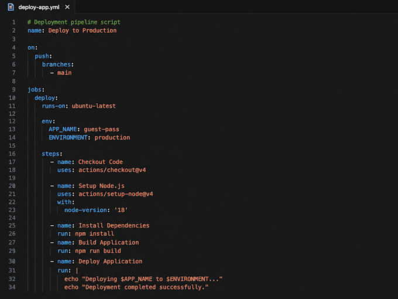Click the comment "# Deployment pipeline script"
This screenshot has height=299, width=398.
(74, 22)
